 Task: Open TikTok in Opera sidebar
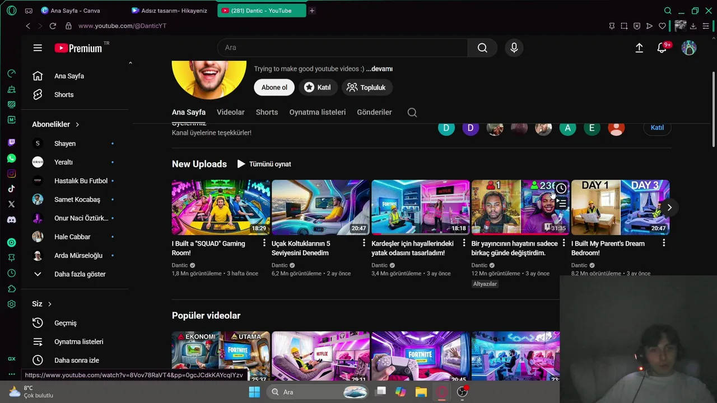[11, 189]
